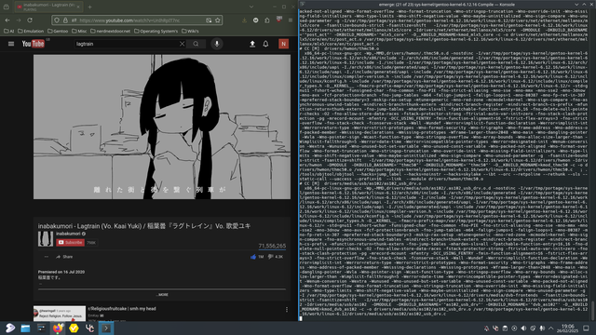Open the AI bookmarks folder
596x335 pixels.
[x=8, y=31]
